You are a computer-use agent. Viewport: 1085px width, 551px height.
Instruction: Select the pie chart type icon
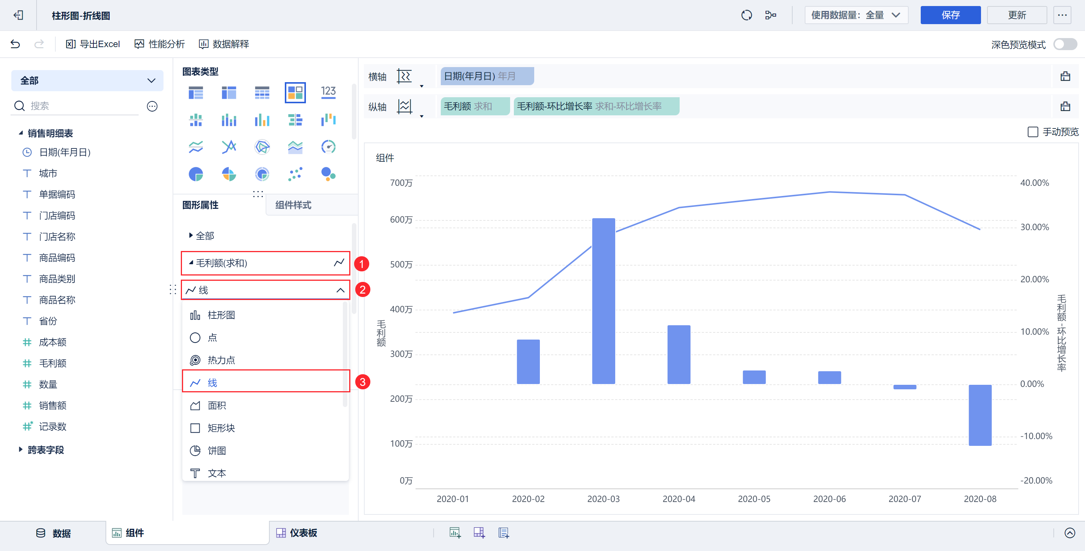tap(196, 174)
